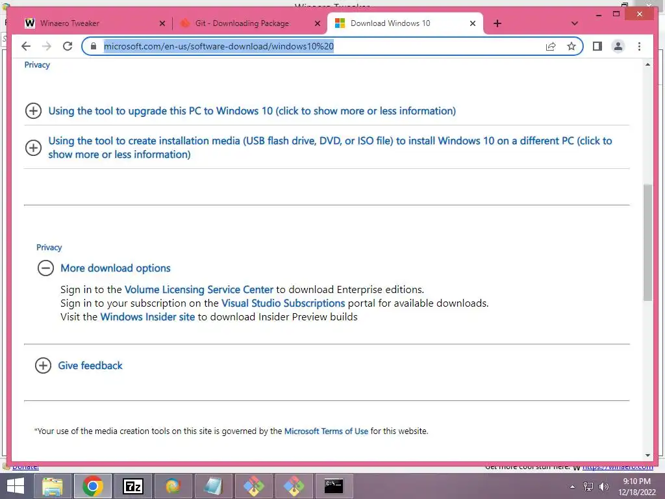Viewport: 665px width, 499px height.
Task: Open the Edge-style browser taskbar icon
Action: (x=172, y=486)
